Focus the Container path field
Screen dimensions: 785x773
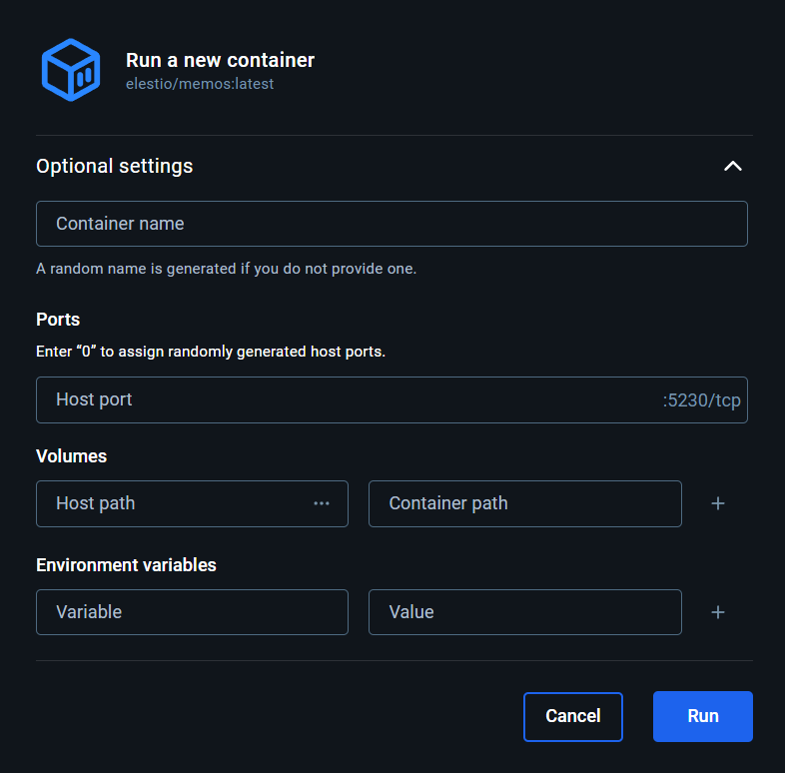click(x=524, y=503)
